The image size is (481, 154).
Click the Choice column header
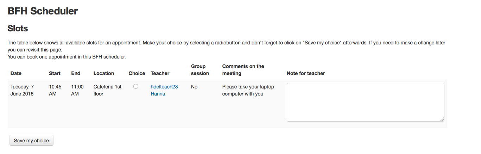click(x=137, y=73)
